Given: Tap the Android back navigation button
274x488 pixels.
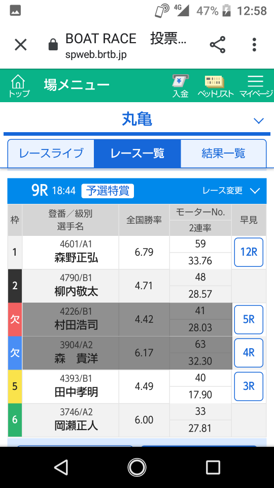Looking at the screenshot, I should coord(61,467).
